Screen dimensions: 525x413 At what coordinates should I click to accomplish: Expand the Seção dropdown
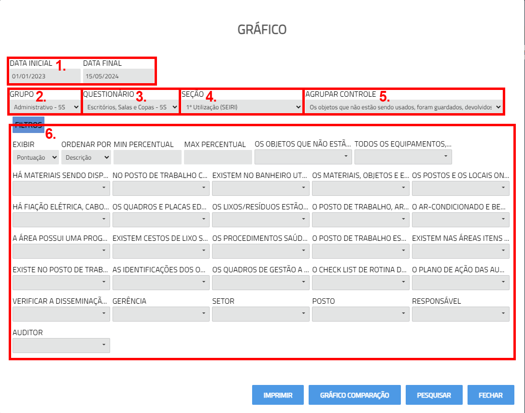[x=242, y=106]
